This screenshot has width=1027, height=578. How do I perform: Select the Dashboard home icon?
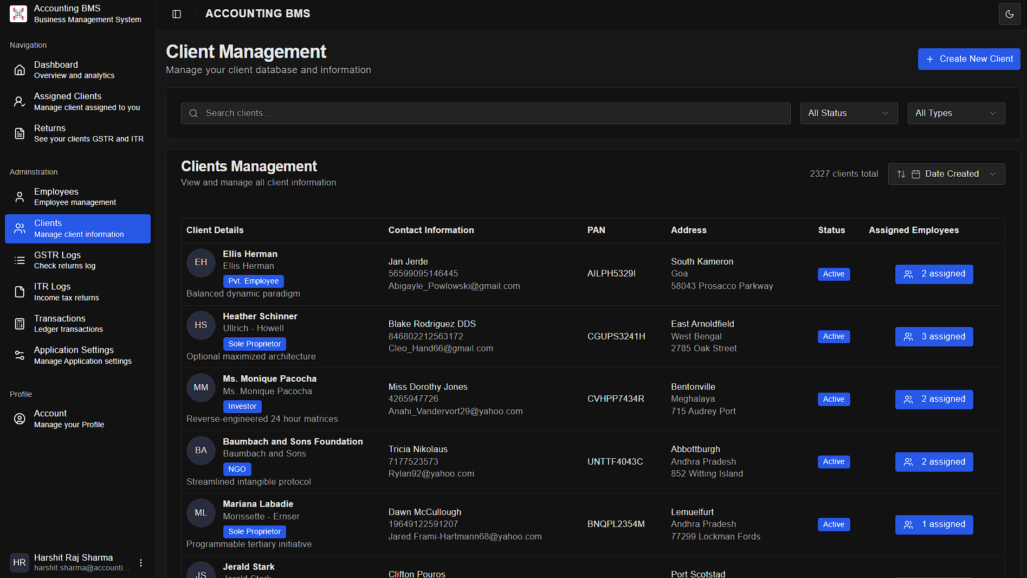pyautogui.click(x=20, y=69)
